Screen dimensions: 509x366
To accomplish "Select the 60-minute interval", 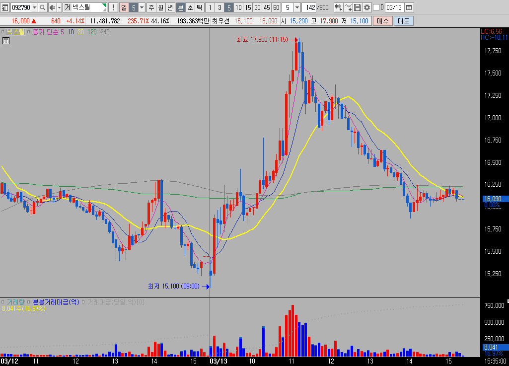I will coord(276,7).
